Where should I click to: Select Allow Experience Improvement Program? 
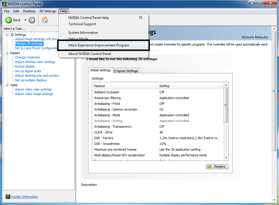click(104, 45)
